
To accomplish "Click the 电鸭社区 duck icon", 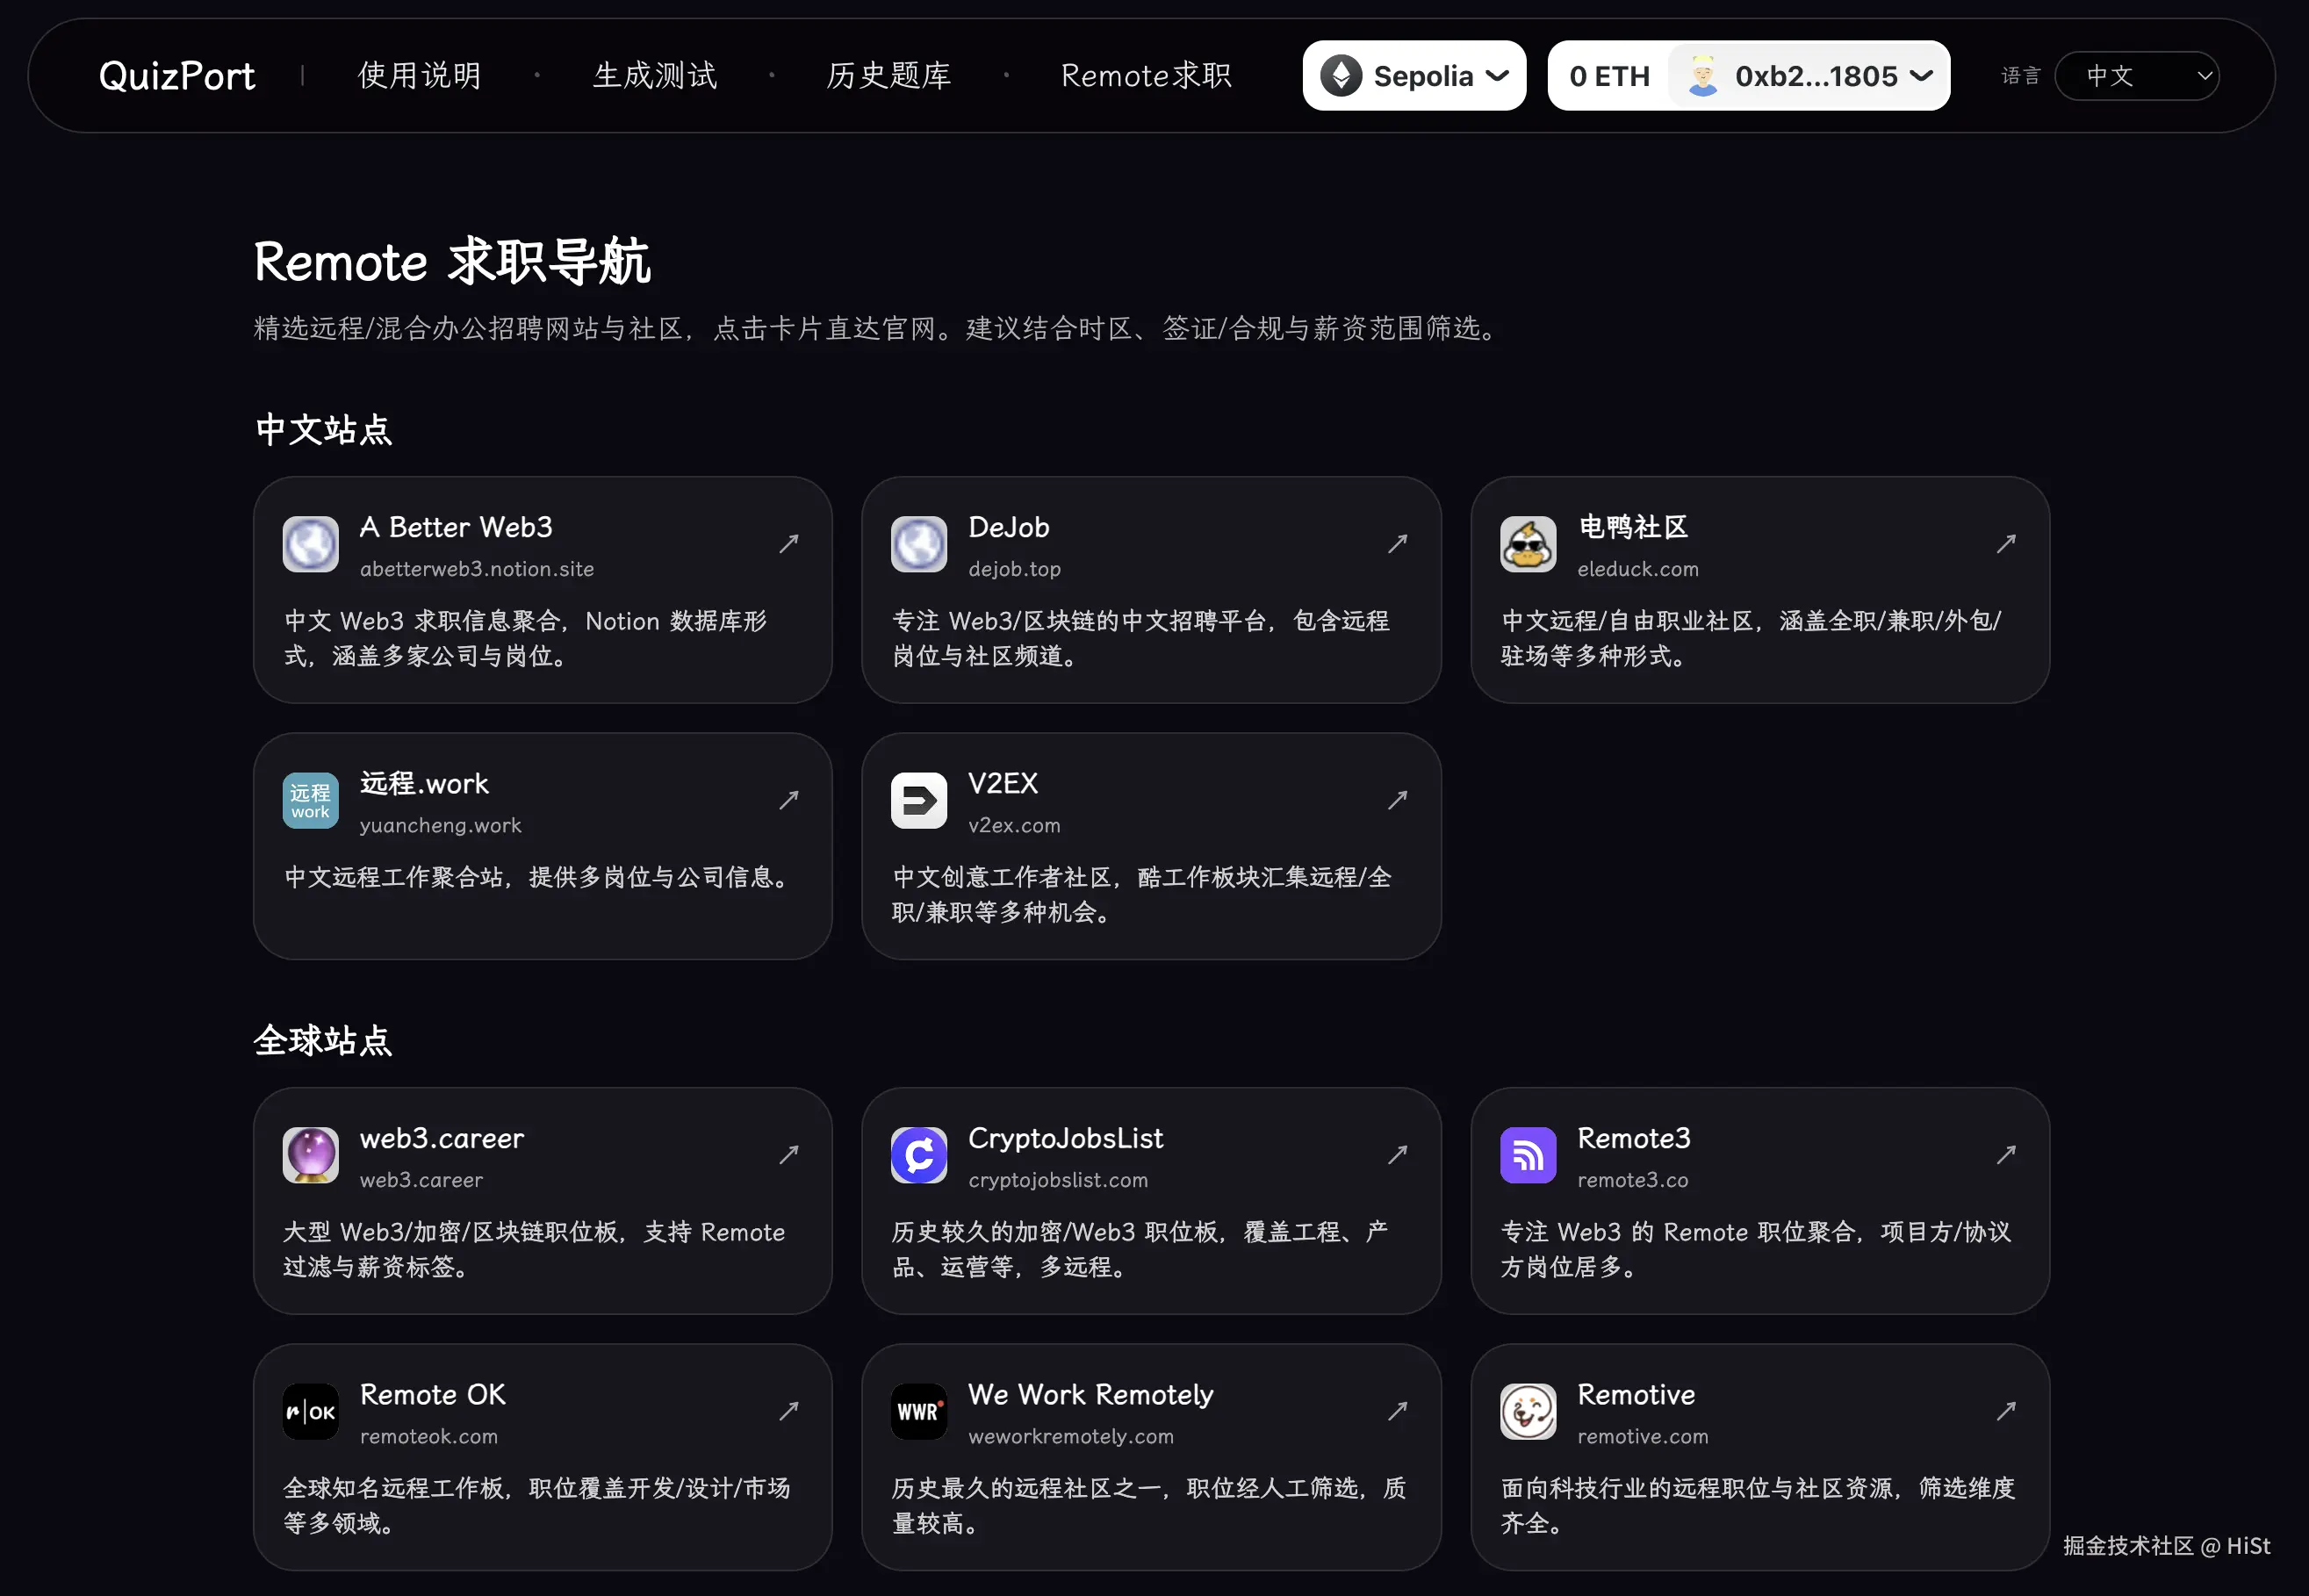I will [1527, 545].
